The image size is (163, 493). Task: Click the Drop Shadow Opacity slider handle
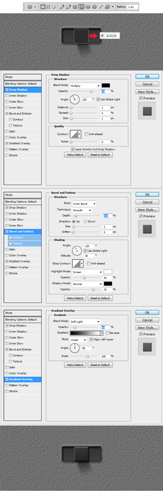(91, 91)
